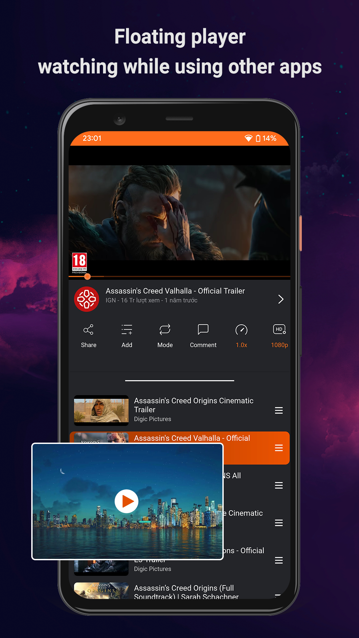Tap the Origins Full Soundtrack thumbnail

coord(101,590)
